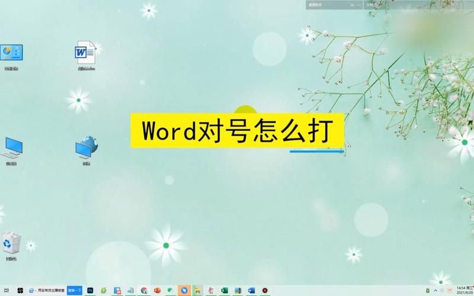Open the green browser icon in taskbar
The width and height of the screenshot is (474, 296).
coord(104,291)
